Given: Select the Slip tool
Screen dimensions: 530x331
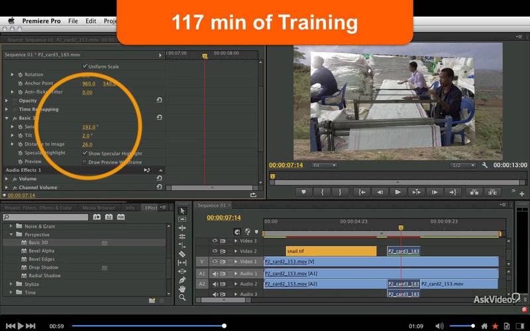Looking at the screenshot, I should coord(183,262).
